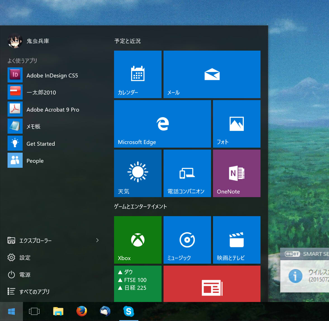329x321 pixels.
Task: Expand the エクスプローラー submenu arrow
Action: pos(97,240)
